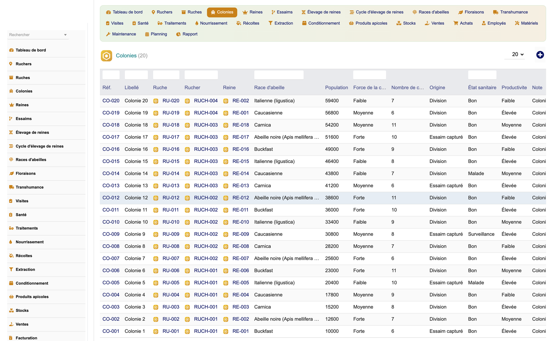
Task: Click the Rapport pie chart icon
Action: click(178, 34)
